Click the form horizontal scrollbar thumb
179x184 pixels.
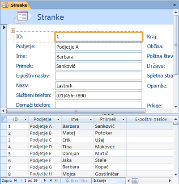click(76, 111)
